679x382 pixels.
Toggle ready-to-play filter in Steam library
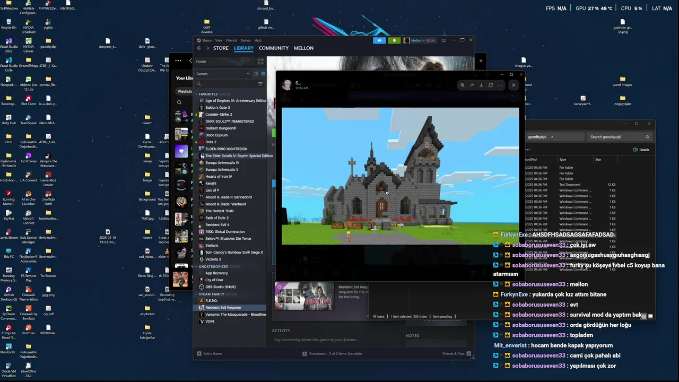pos(263,74)
